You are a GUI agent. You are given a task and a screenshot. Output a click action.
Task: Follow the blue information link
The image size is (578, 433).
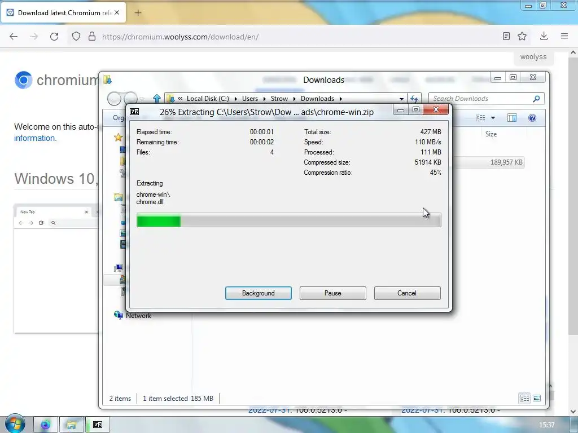click(x=35, y=138)
